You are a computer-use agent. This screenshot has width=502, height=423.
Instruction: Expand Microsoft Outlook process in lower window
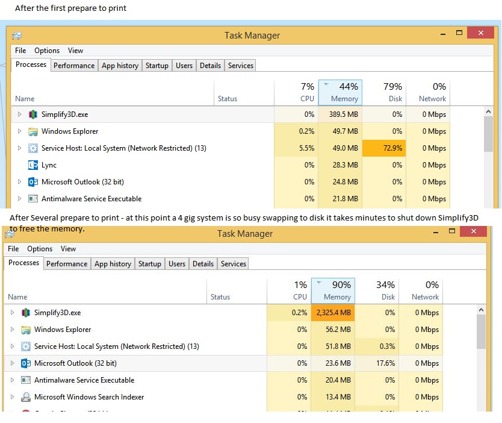(12, 363)
